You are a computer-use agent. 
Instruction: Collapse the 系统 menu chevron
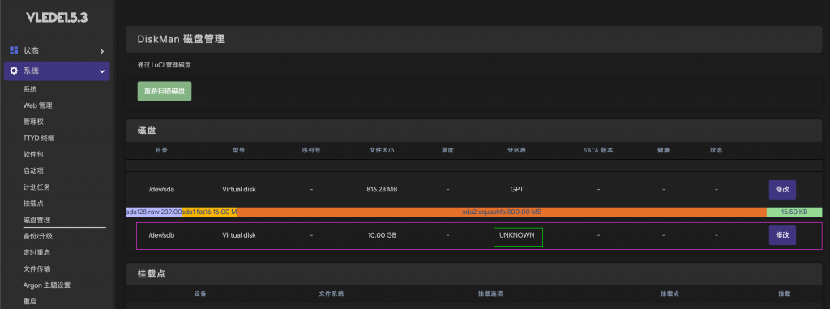(102, 71)
